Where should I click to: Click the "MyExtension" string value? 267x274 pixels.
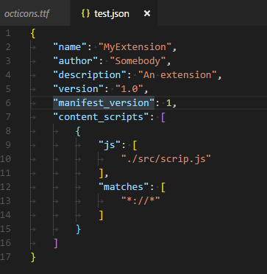[135, 47]
